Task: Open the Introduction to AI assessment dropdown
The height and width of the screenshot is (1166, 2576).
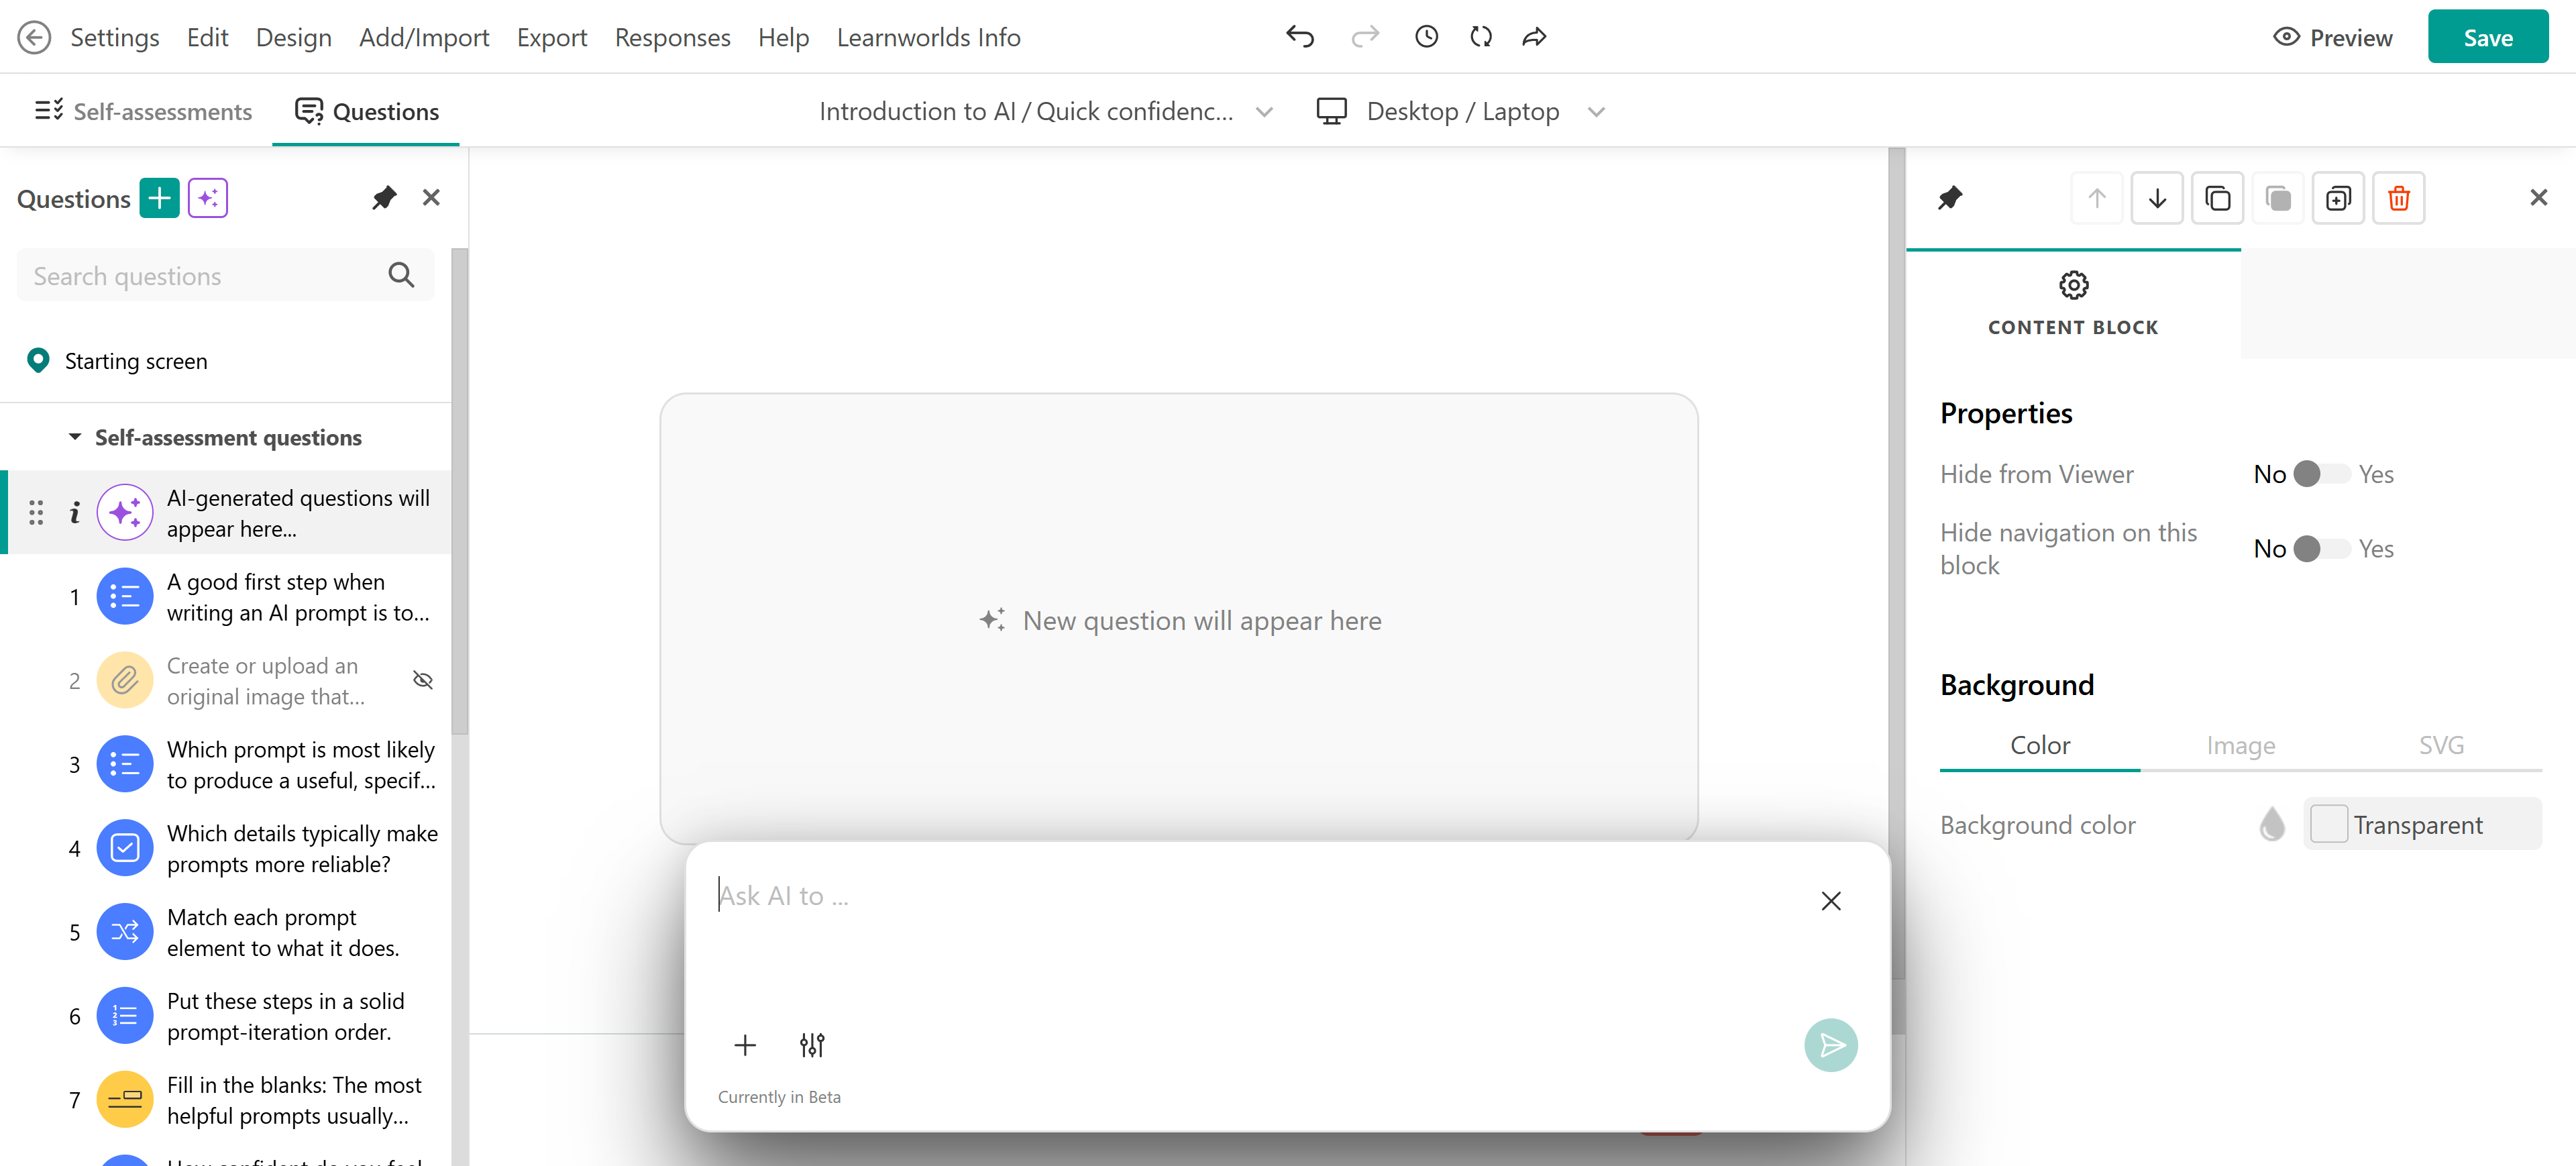Action: click(x=1045, y=111)
